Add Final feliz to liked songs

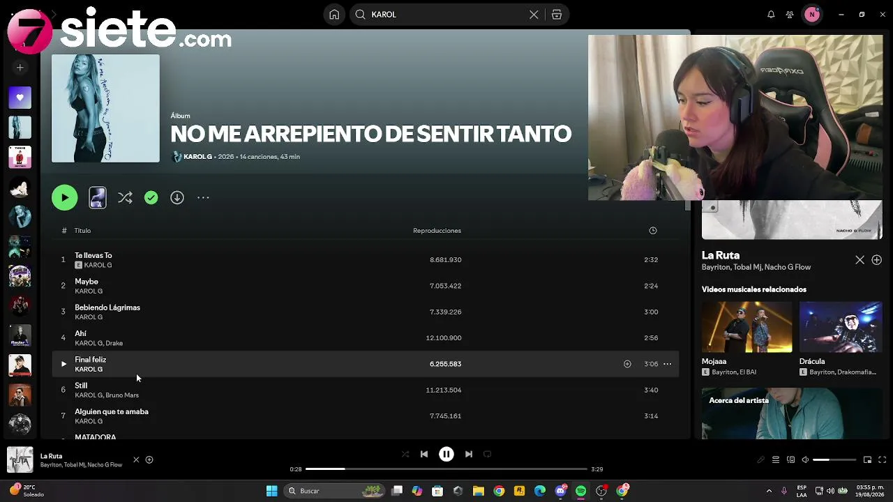pyautogui.click(x=627, y=364)
